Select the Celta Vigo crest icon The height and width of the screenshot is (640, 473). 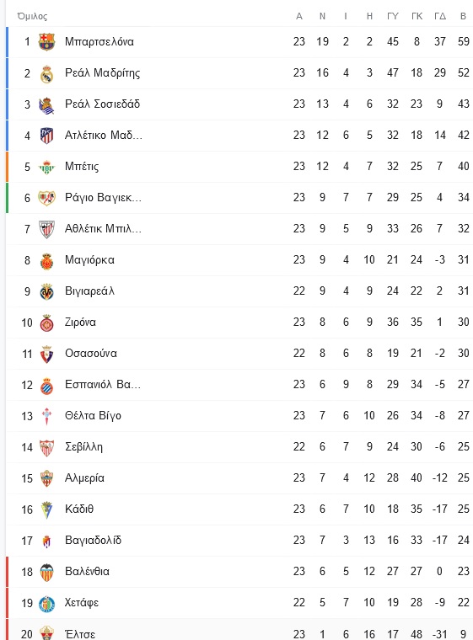(46, 416)
